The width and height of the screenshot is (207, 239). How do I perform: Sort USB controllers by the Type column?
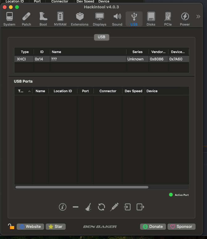point(25,52)
